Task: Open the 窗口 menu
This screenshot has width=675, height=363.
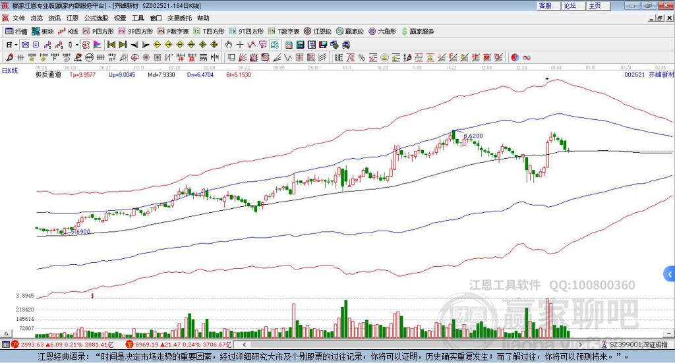Action: coord(156,18)
